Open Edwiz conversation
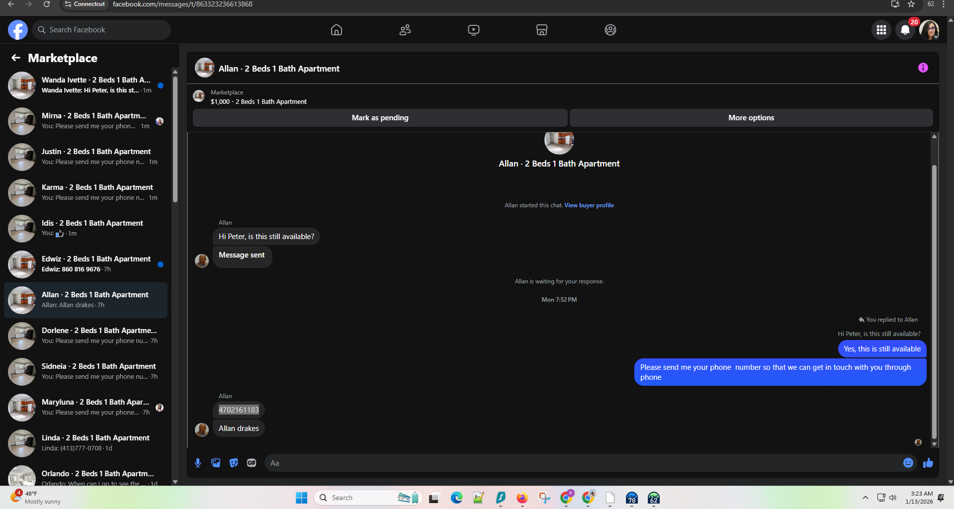 pyautogui.click(x=86, y=264)
